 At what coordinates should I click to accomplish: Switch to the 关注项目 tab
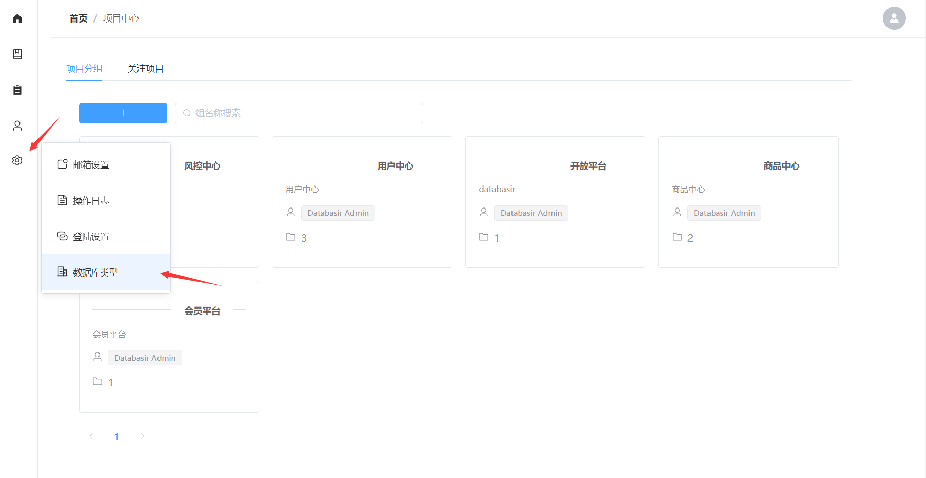click(145, 69)
